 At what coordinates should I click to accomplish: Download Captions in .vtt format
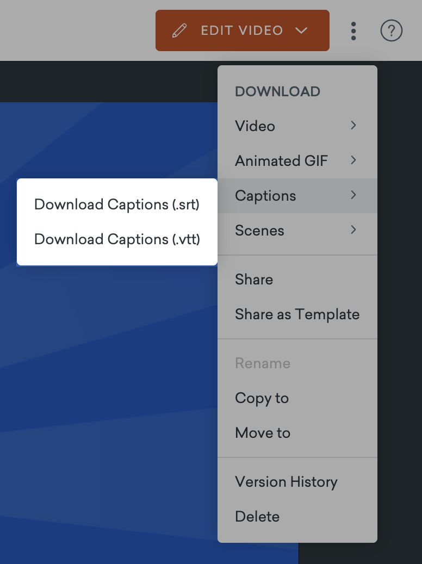(117, 239)
